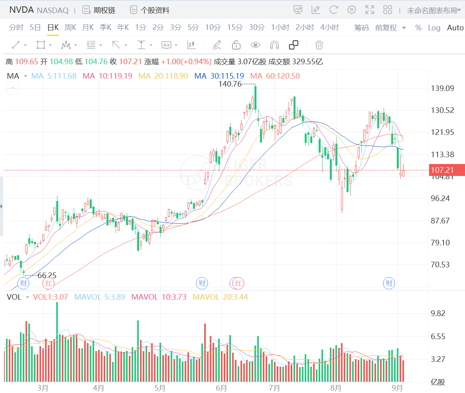Image resolution: width=465 pixels, height=393 pixels.
Task: Enter fullscreen chart mode
Action: pos(370,10)
